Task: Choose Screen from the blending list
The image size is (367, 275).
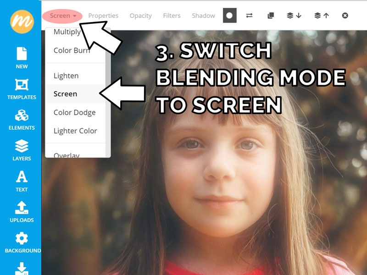Action: pos(75,94)
